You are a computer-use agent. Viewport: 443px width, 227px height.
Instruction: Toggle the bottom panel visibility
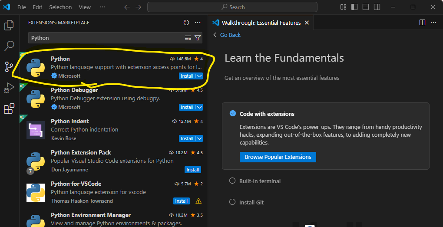366,7
